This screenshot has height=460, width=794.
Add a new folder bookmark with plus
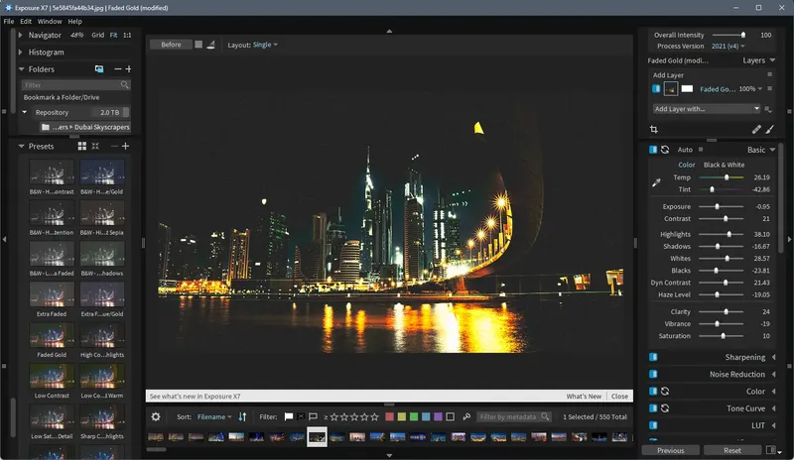coord(126,69)
